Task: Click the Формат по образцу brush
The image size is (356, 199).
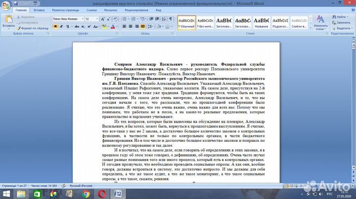Action: click(x=34, y=28)
